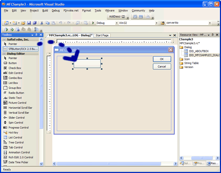Select the Progress Control tool
The height and width of the screenshot is (173, 221).
(19, 128)
